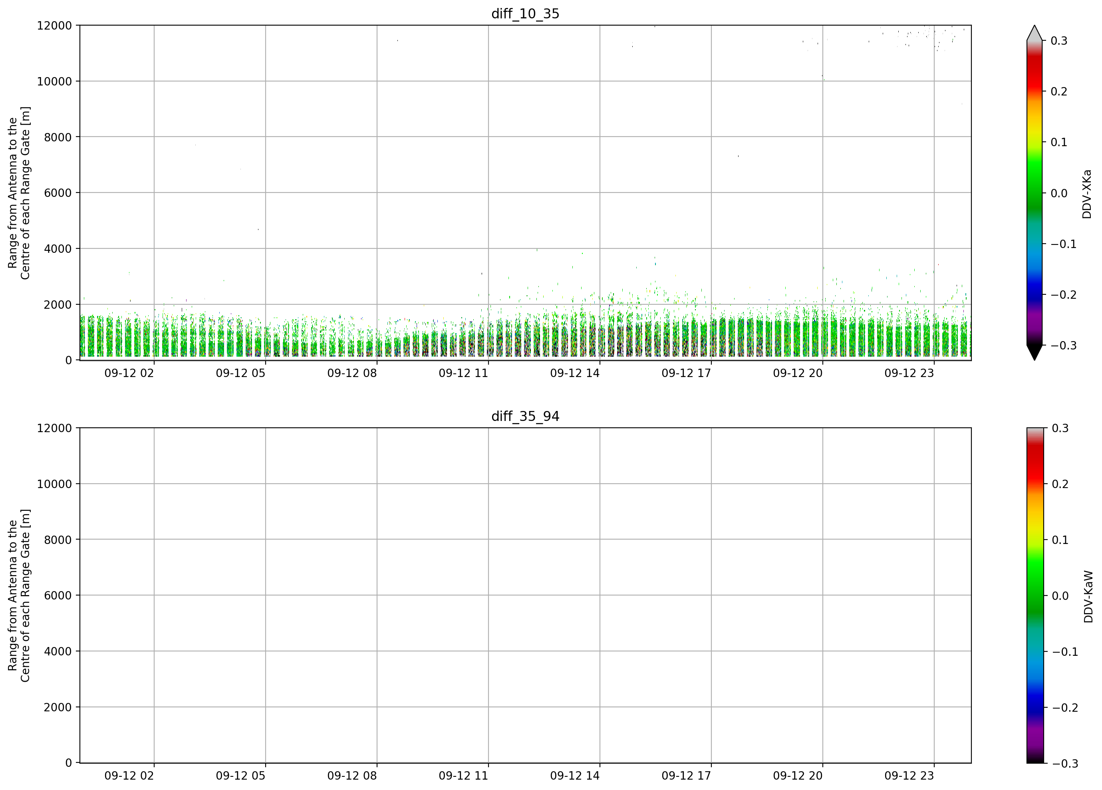Screen dimensions: 1102x790
Task: Select the 8000 y-tick of diff_35_94 plot
Action: (58, 540)
